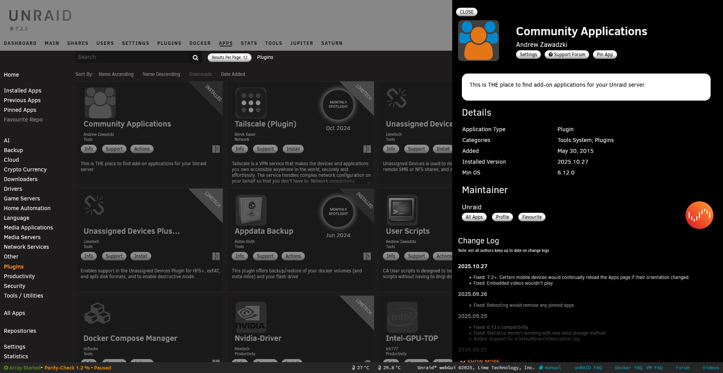The image size is (723, 373).
Task: Pin App for Community Applications
Action: tap(605, 55)
